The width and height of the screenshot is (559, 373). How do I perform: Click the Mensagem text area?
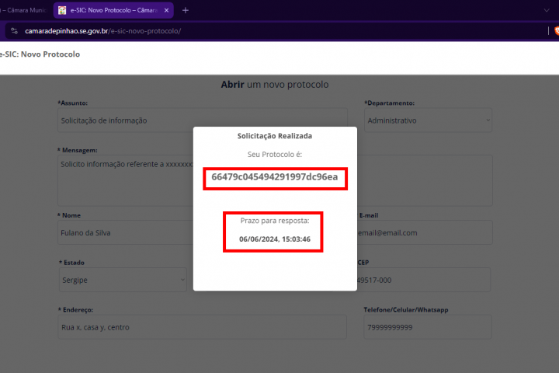(124, 180)
